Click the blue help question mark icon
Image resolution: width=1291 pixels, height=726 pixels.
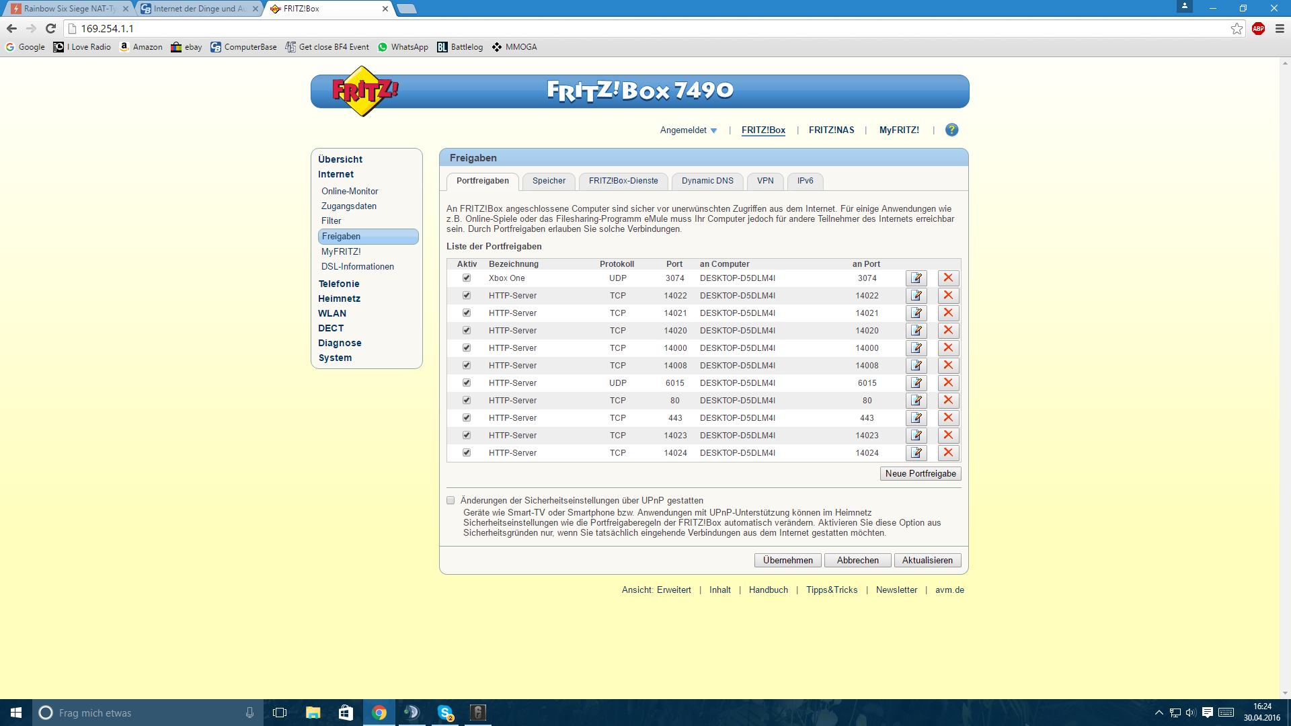tap(951, 130)
